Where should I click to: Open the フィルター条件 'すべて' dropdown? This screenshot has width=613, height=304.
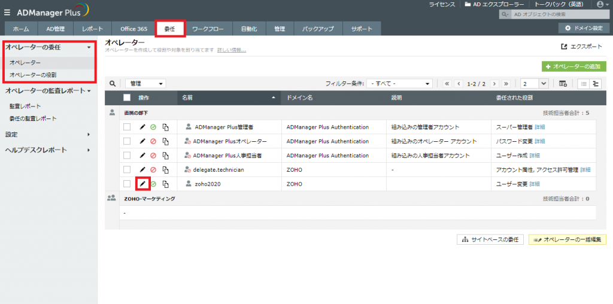tap(400, 84)
